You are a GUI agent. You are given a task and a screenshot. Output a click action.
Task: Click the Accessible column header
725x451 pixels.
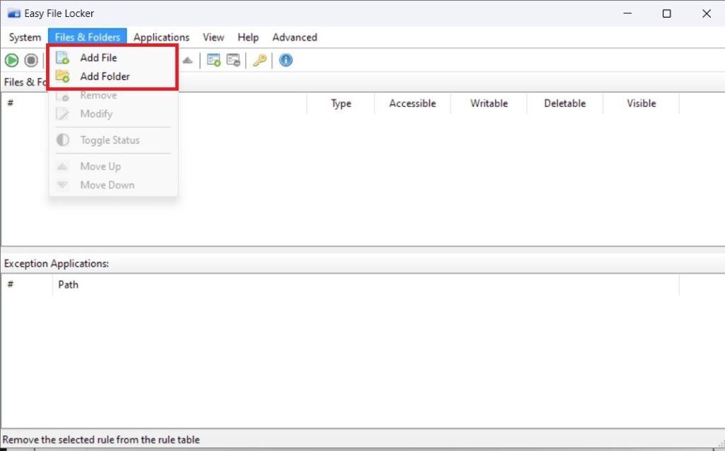click(x=412, y=103)
